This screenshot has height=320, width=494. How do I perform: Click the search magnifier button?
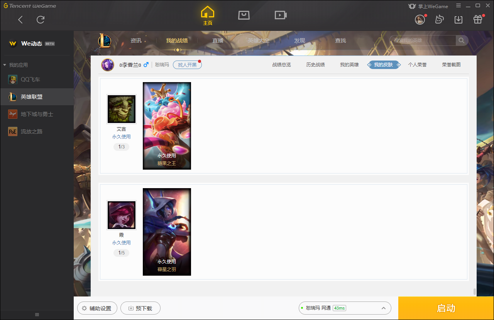(x=462, y=40)
